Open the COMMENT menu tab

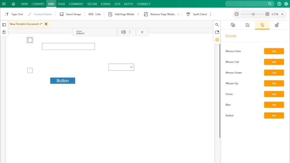(x=76, y=4)
